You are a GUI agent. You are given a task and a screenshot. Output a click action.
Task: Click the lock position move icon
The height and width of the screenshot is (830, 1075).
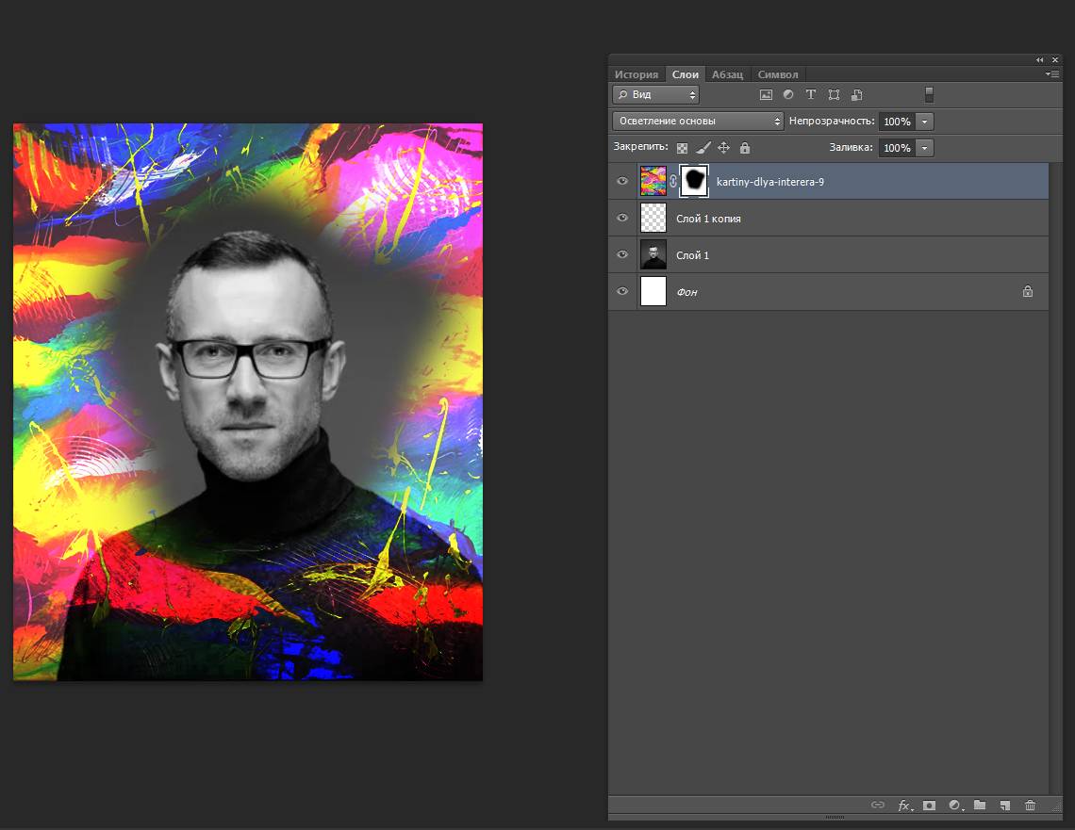click(x=724, y=148)
